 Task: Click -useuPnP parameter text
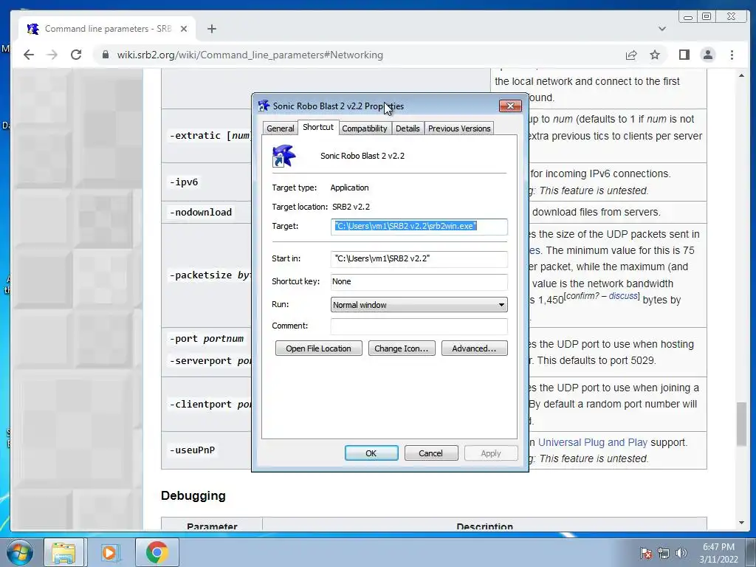[x=192, y=450]
